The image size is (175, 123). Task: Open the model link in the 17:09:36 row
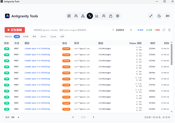(x=37, y=48)
